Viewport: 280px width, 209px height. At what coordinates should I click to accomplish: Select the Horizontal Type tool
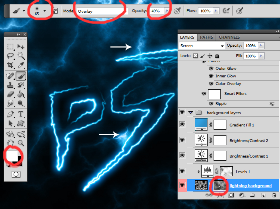[x=21, y=114]
